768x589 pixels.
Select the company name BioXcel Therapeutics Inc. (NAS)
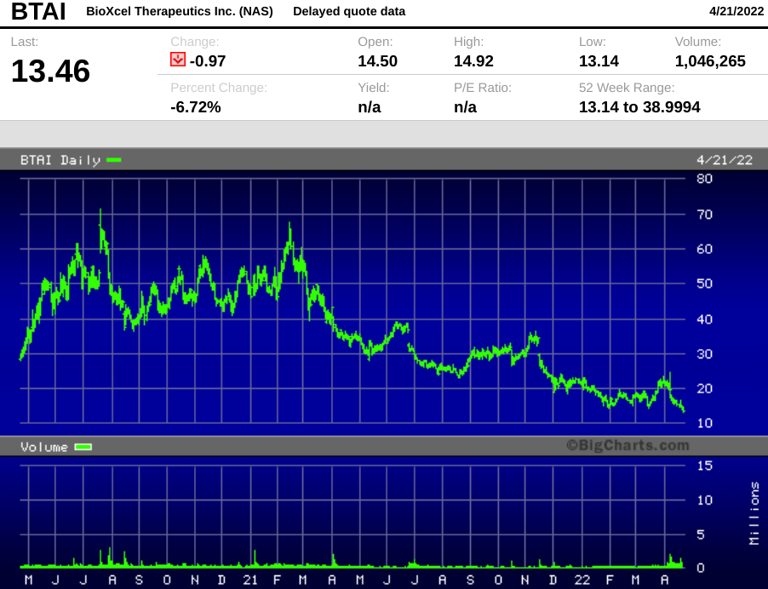click(x=180, y=11)
